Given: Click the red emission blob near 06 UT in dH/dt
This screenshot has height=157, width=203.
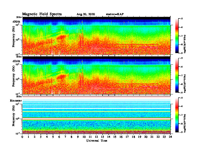Looking at the screenshot, I should click(x=61, y=37).
